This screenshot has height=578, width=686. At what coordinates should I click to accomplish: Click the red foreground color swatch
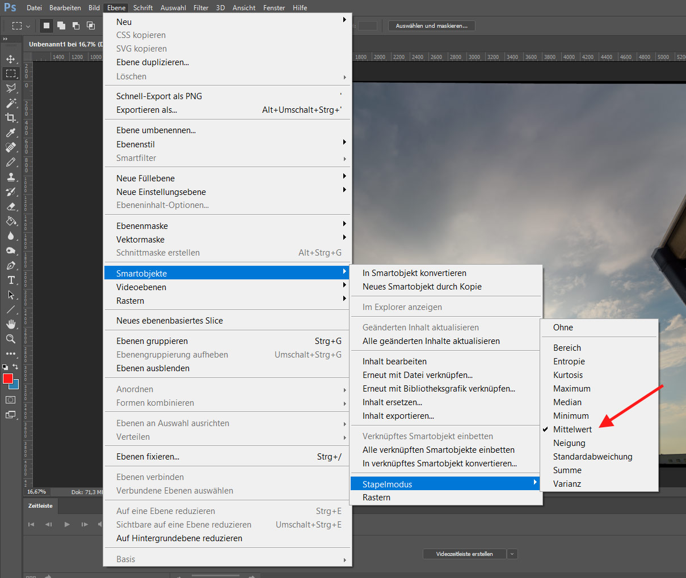[7, 379]
